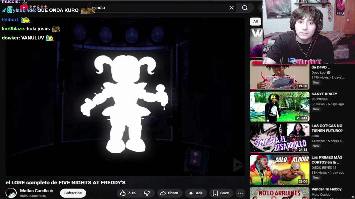Open the Ask AI button
This screenshot has width=355, height=199.
[x=196, y=193]
